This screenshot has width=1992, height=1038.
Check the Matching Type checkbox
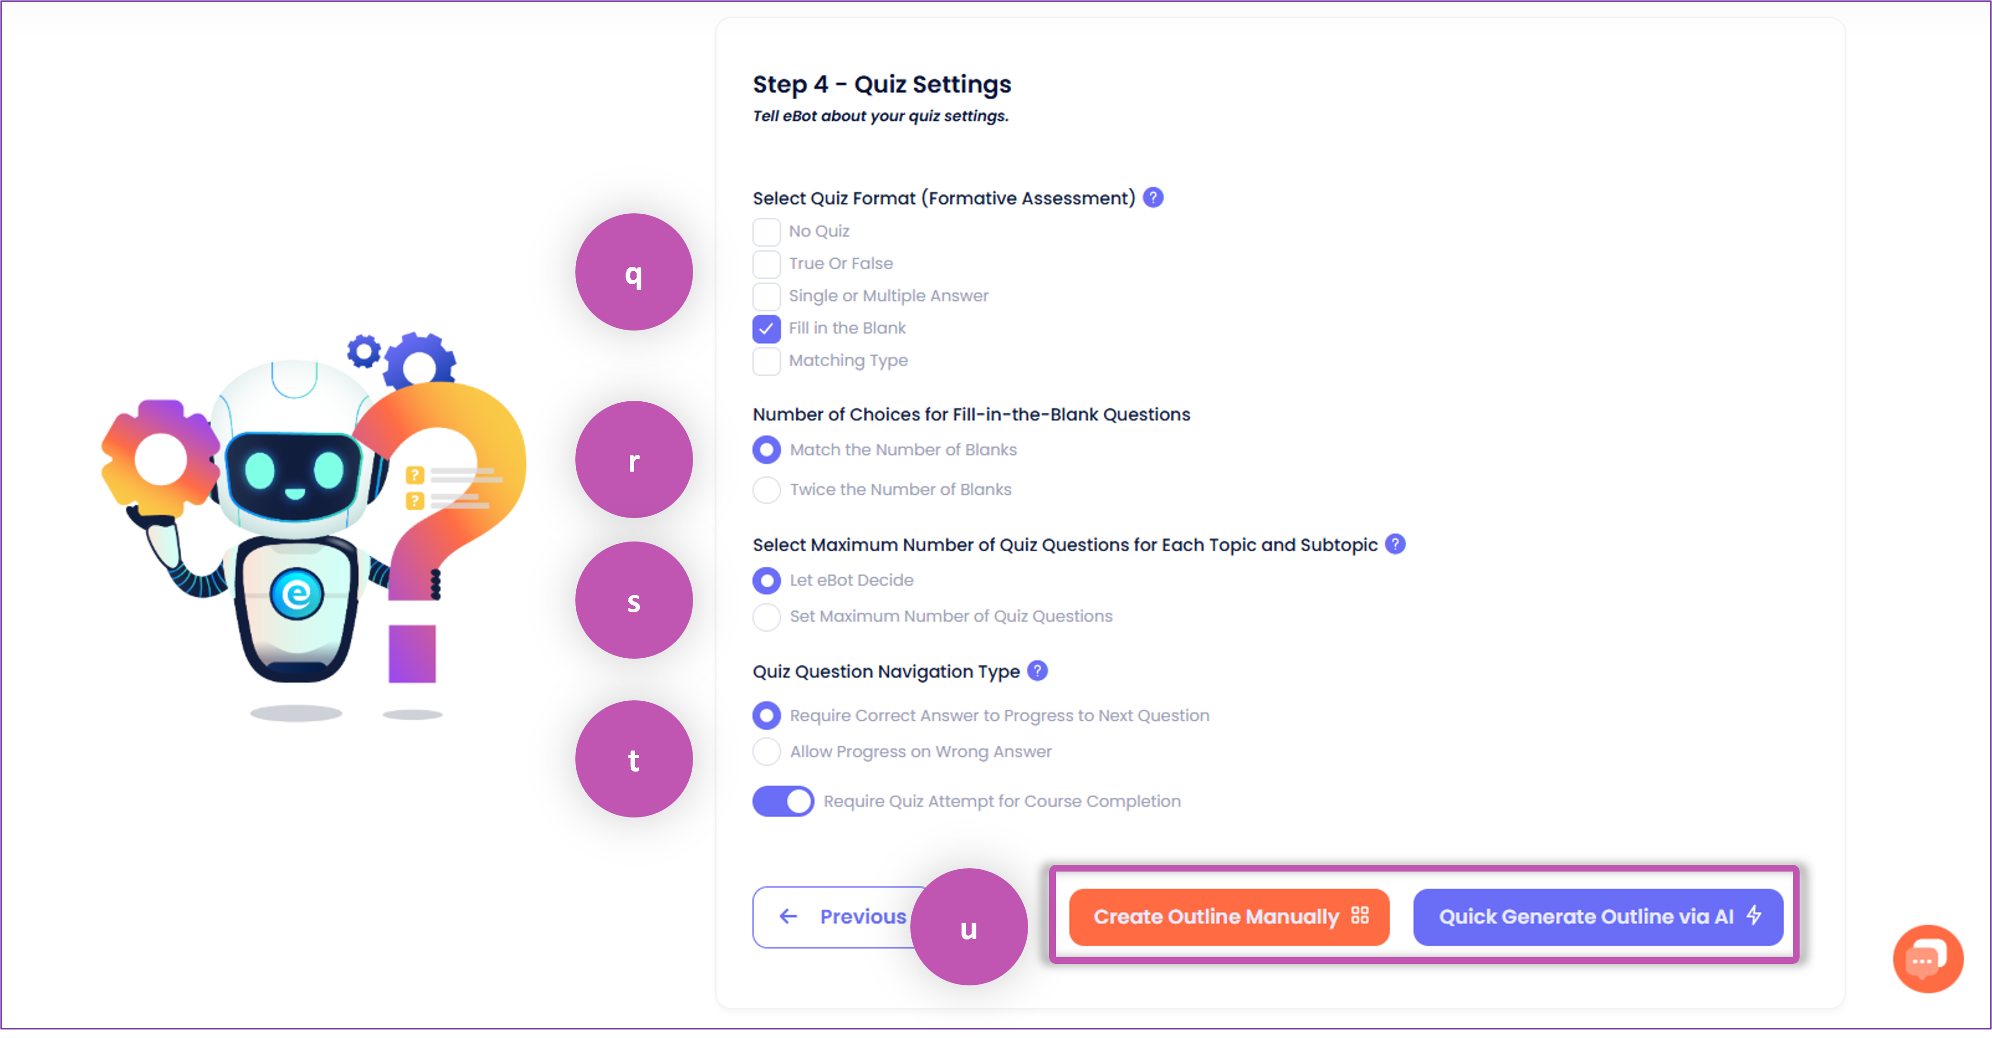(766, 361)
